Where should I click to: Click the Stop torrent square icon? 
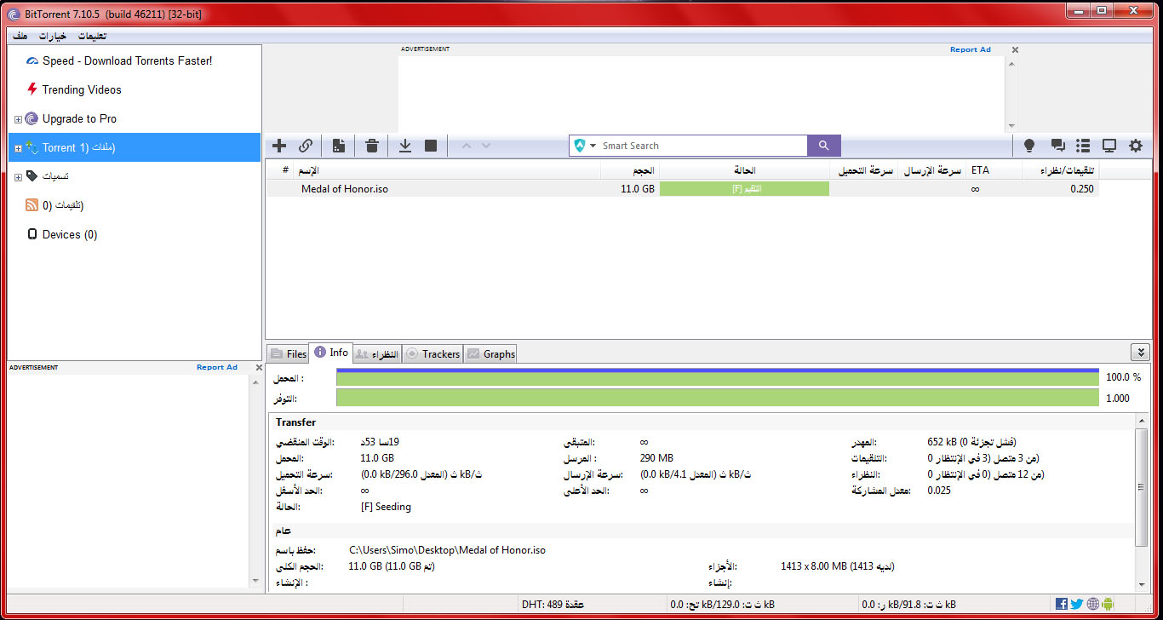point(431,146)
